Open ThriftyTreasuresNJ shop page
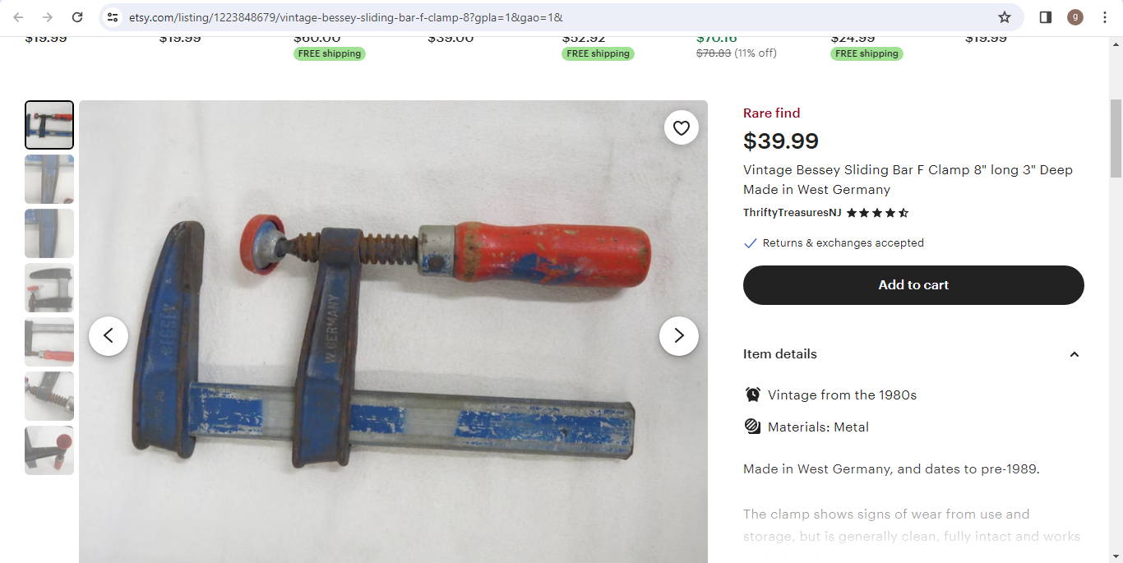The height and width of the screenshot is (563, 1123). pyautogui.click(x=792, y=213)
